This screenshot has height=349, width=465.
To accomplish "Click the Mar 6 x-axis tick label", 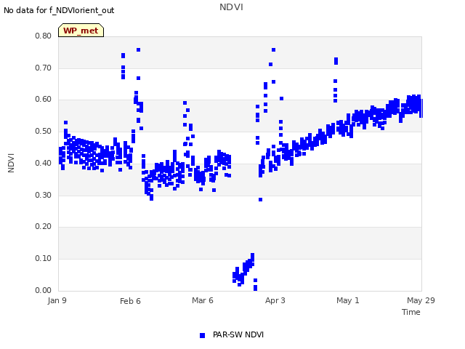I will (203, 300).
